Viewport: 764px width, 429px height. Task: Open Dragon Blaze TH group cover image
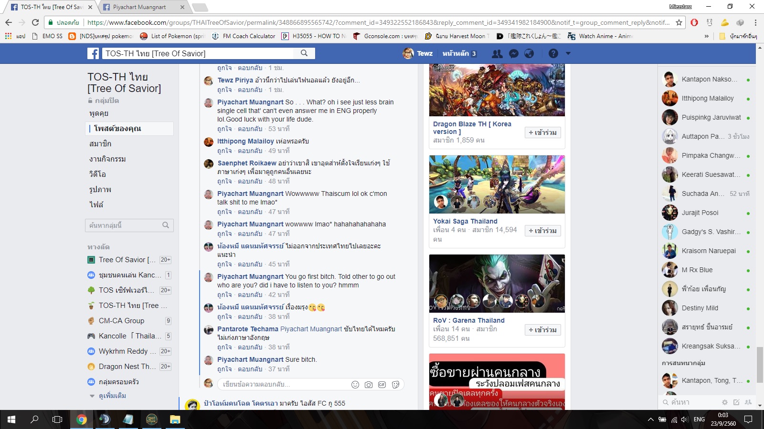click(497, 90)
